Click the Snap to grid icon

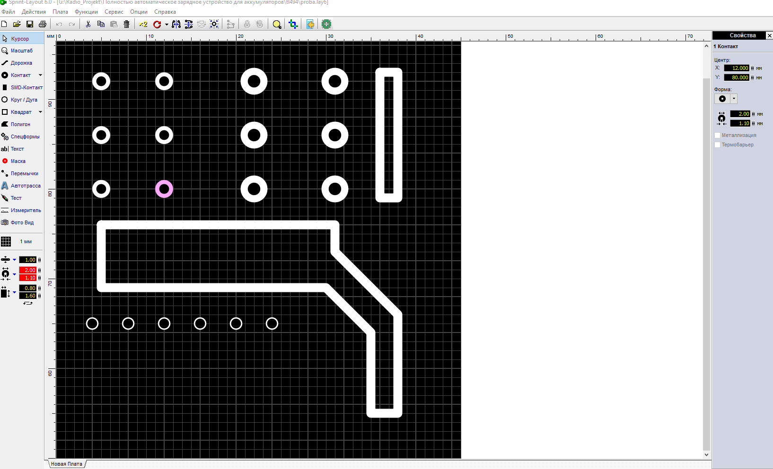(214, 24)
